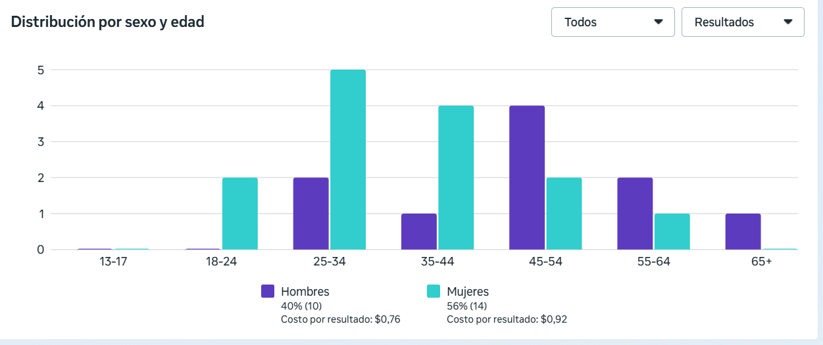Toggle the Hombres purple legend swatch
This screenshot has width=823, height=345.
click(268, 291)
